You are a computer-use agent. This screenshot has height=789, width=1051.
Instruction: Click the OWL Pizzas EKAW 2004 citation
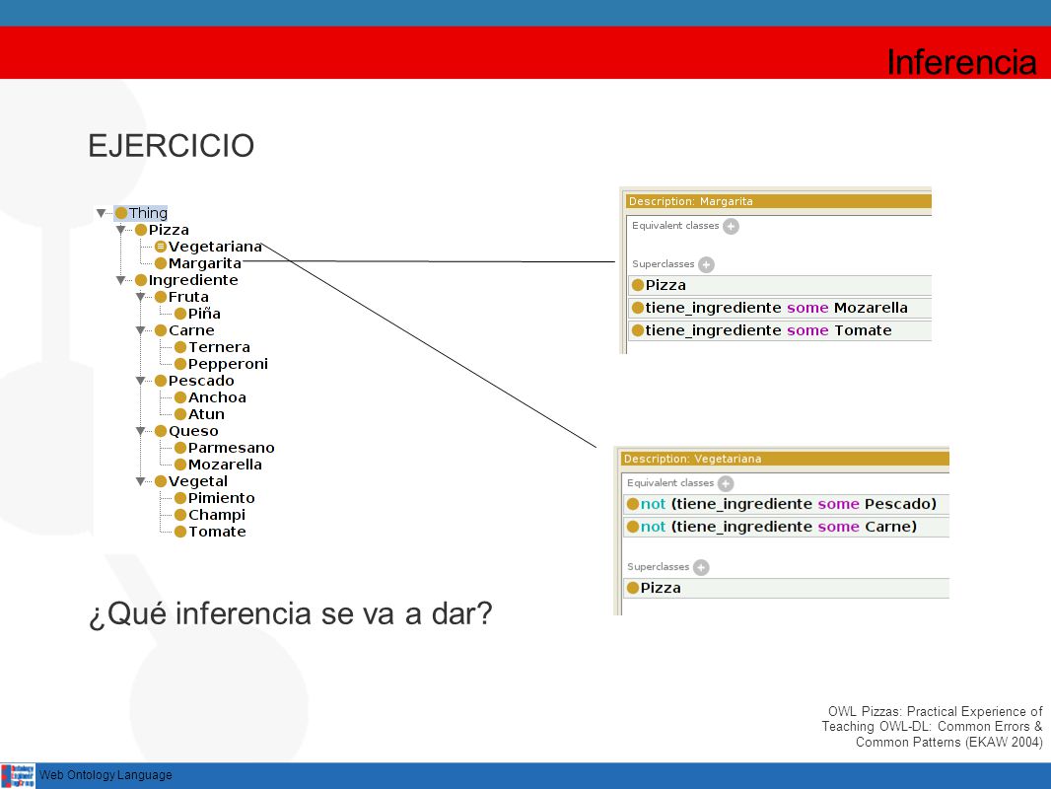(x=932, y=727)
